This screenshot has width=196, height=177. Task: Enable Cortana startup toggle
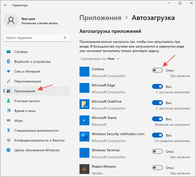157,70
